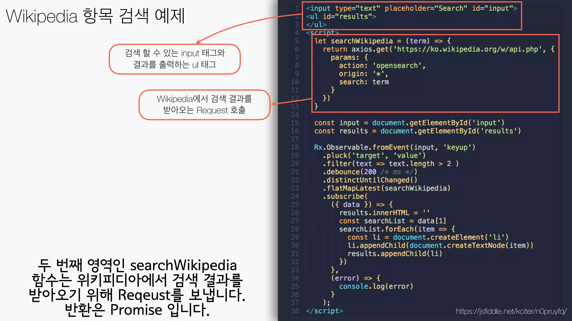
Task: Click line number 5 in the gutter
Action: (x=297, y=41)
